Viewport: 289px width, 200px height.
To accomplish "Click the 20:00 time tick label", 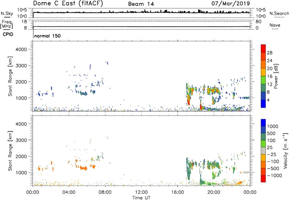I will tap(214, 192).
